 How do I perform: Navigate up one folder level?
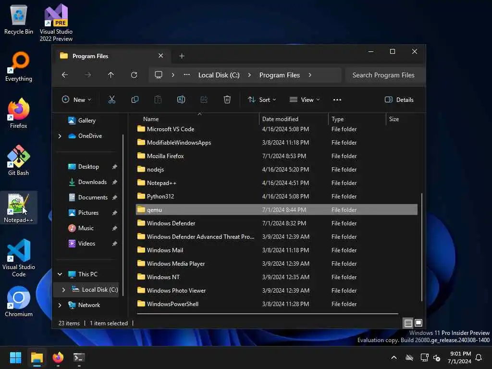[x=111, y=75]
